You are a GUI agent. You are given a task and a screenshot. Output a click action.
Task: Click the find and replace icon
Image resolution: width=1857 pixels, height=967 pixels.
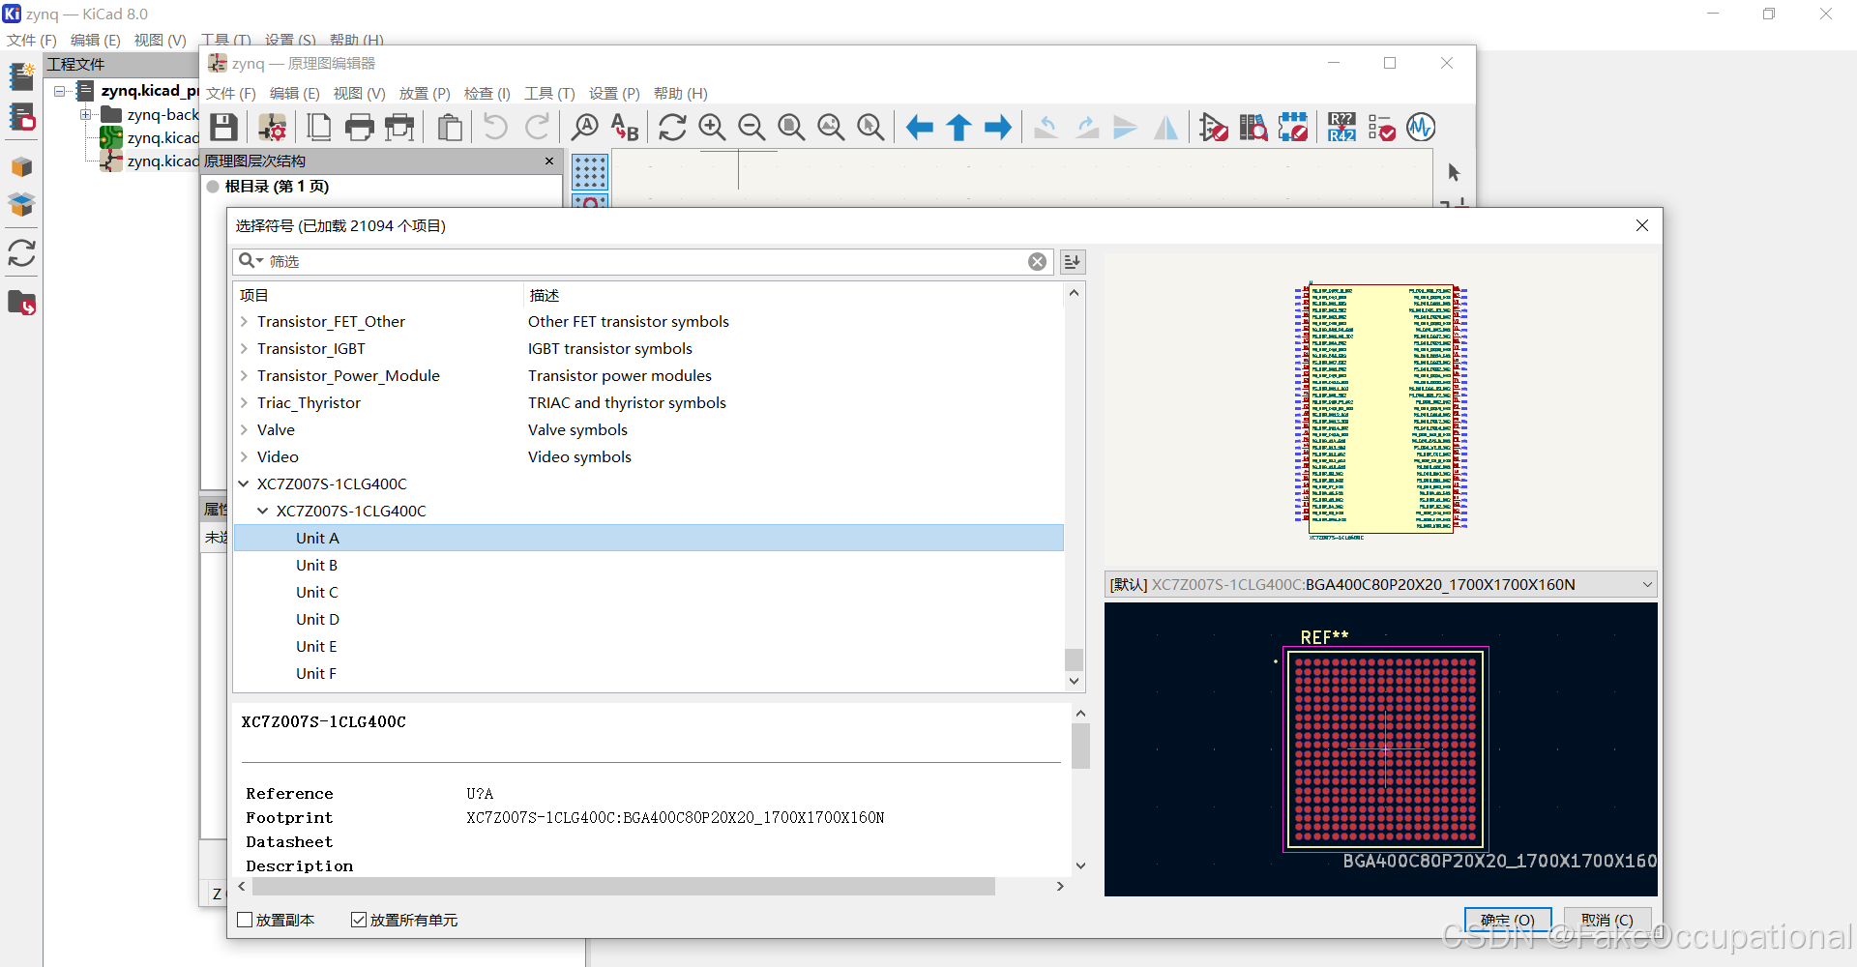coord(625,128)
